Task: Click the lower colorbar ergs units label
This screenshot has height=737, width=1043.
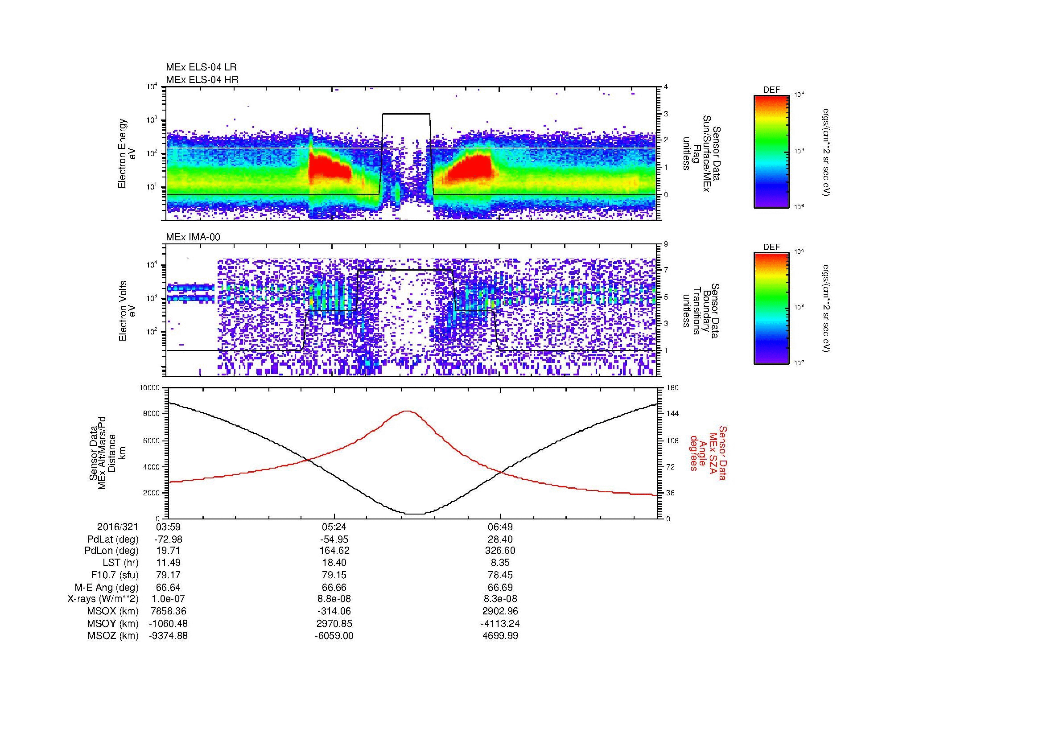Action: tap(827, 309)
